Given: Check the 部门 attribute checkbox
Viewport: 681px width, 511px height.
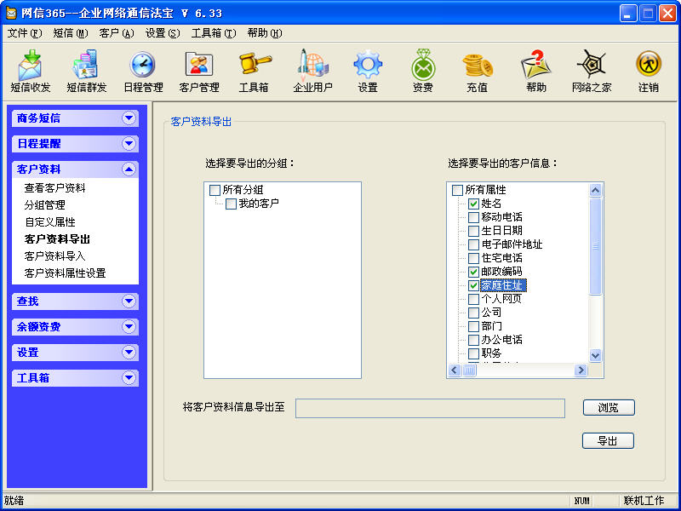Looking at the screenshot, I should coord(473,326).
